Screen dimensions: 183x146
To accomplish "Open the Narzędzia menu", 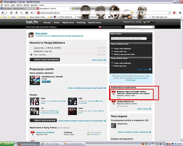I will click(34, 5).
